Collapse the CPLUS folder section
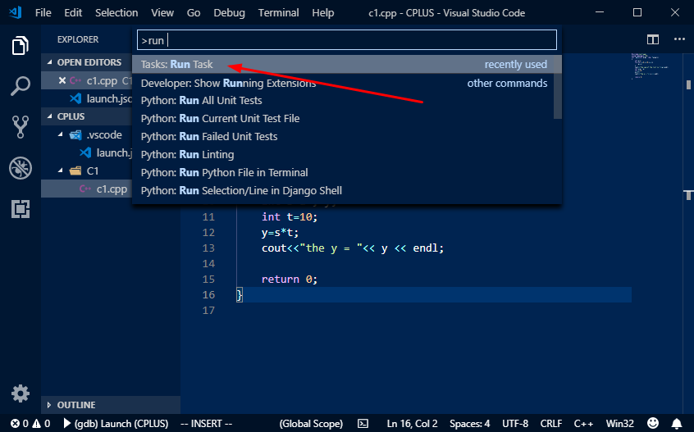Viewport: 694px width, 432px height. pyautogui.click(x=49, y=116)
